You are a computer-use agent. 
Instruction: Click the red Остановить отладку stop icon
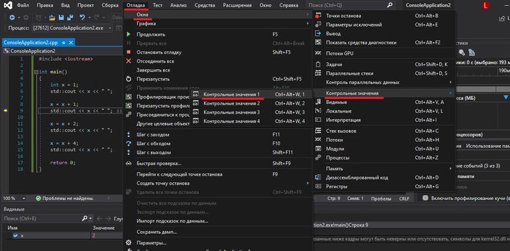click(128, 52)
